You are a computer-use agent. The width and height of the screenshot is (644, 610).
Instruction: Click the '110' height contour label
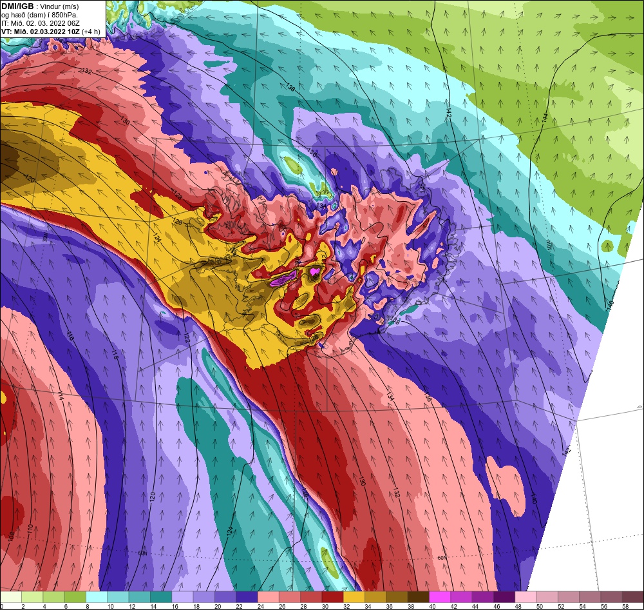tap(30, 529)
